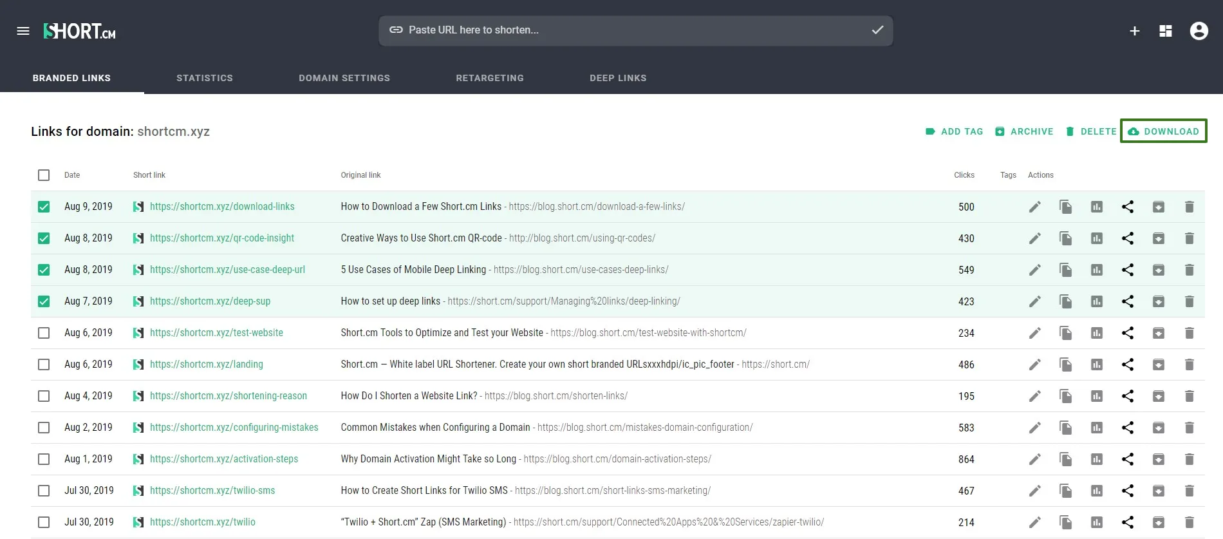Click the Short.cm logo
1223x539 pixels.
point(79,31)
